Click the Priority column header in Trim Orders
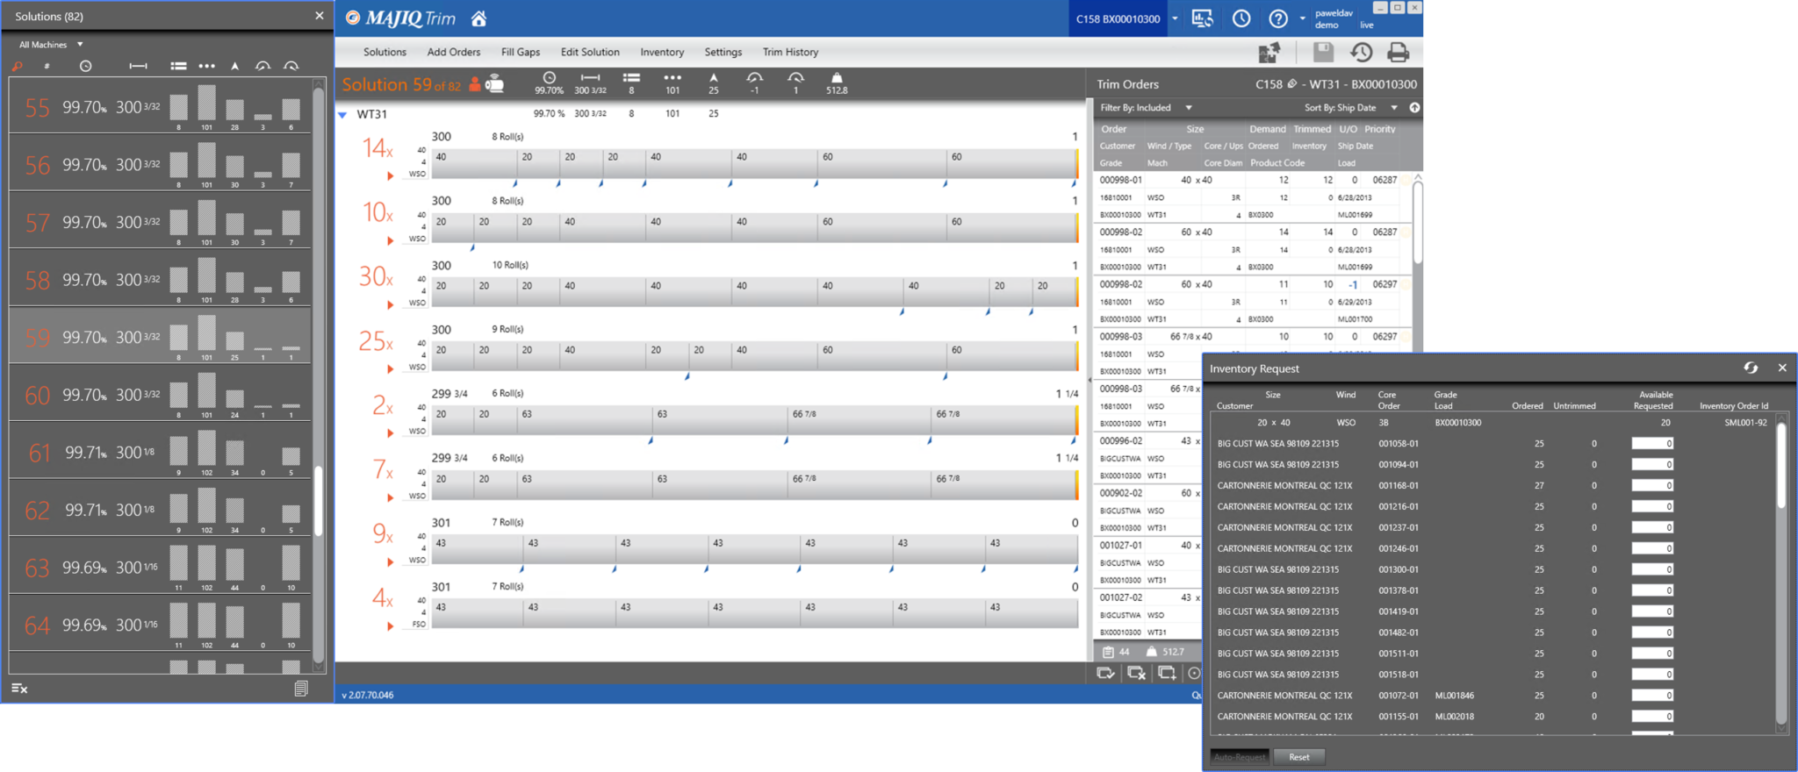The height and width of the screenshot is (772, 1798). [1380, 129]
